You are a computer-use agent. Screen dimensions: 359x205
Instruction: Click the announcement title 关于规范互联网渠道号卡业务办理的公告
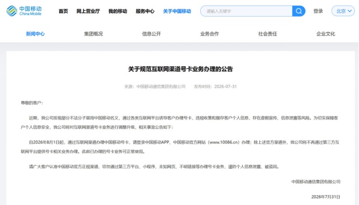point(181,69)
